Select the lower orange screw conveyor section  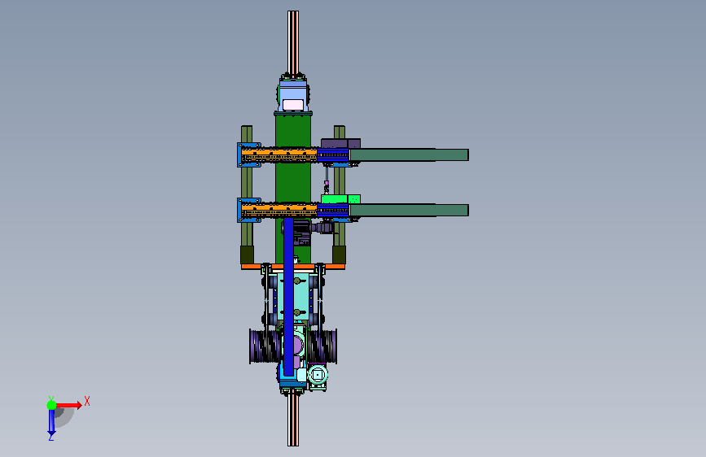pyautogui.click(x=279, y=210)
